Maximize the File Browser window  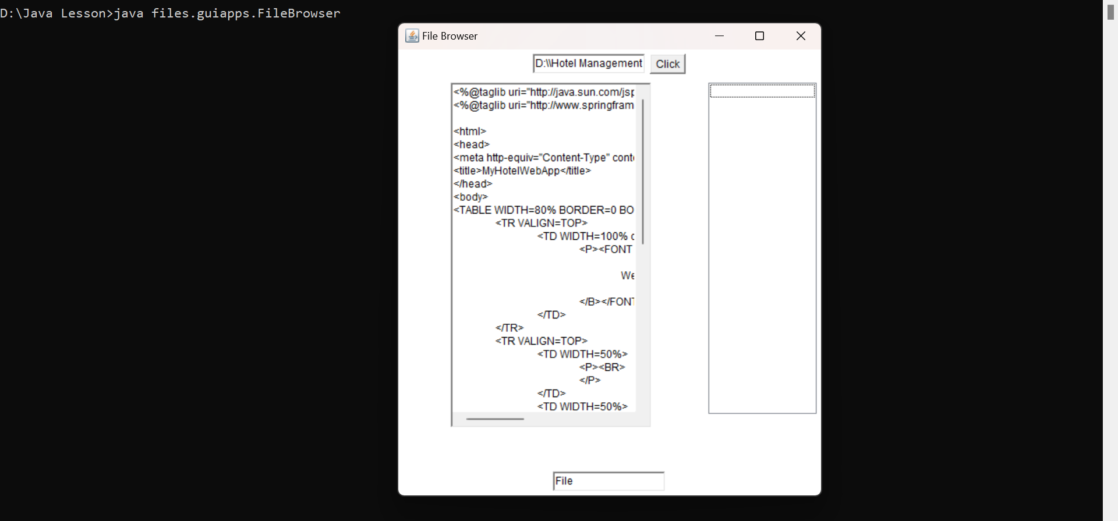759,36
